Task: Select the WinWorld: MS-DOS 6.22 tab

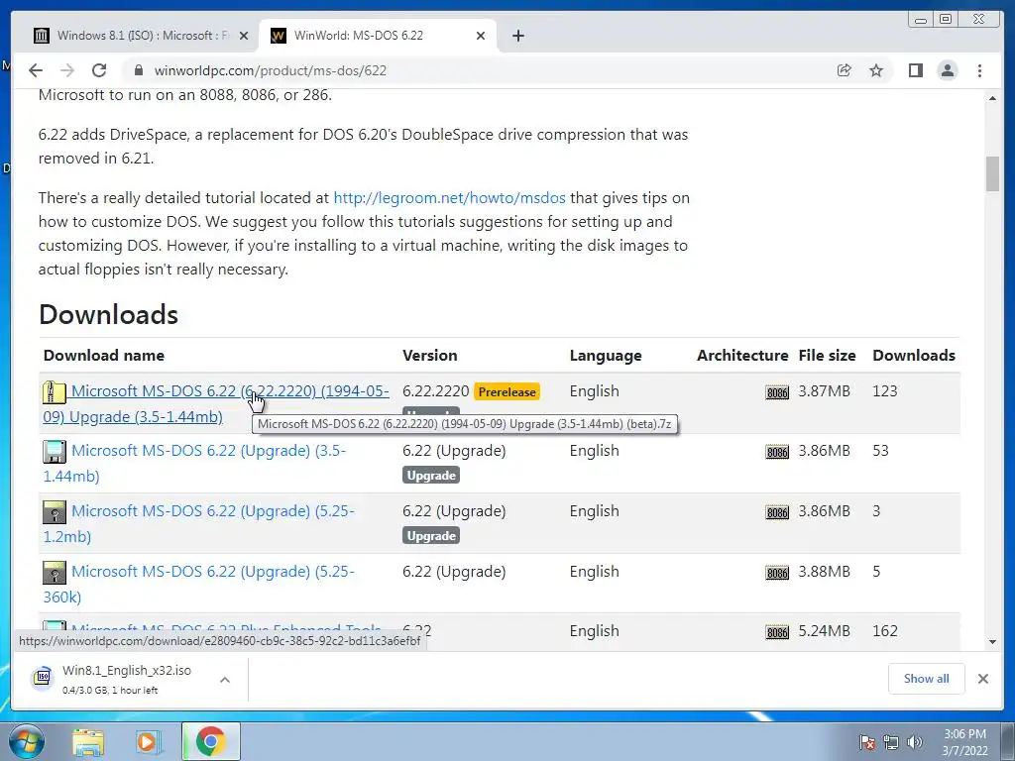Action: point(378,36)
